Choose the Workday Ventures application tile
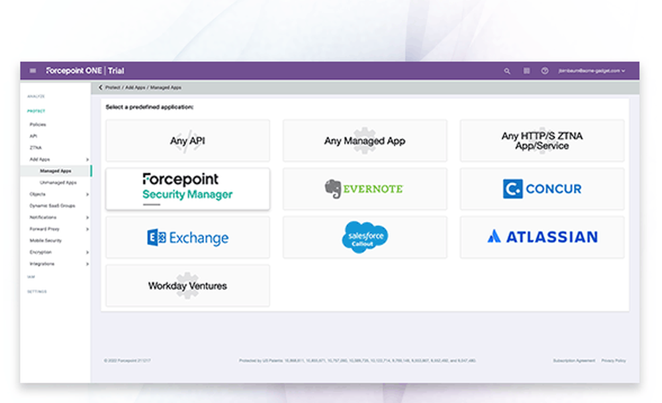 (x=187, y=286)
